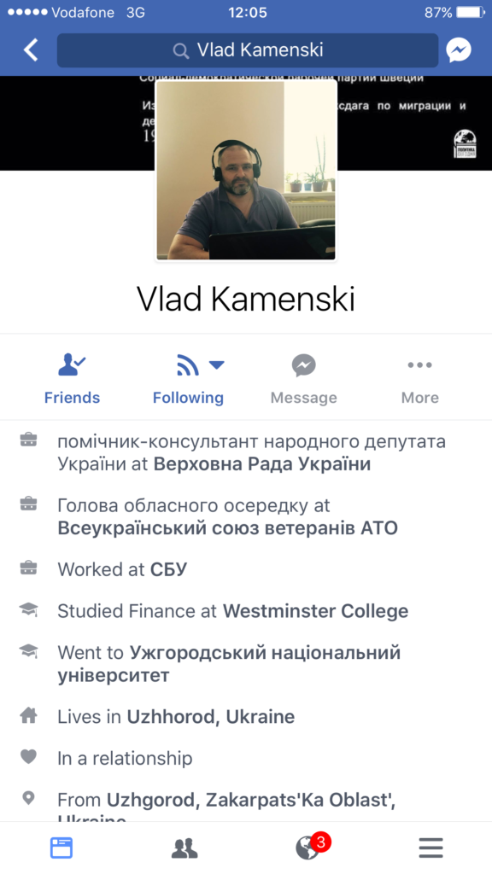Image resolution: width=492 pixels, height=874 pixels.
Task: Open Ужгородський національний університет link
Action: coord(229,664)
